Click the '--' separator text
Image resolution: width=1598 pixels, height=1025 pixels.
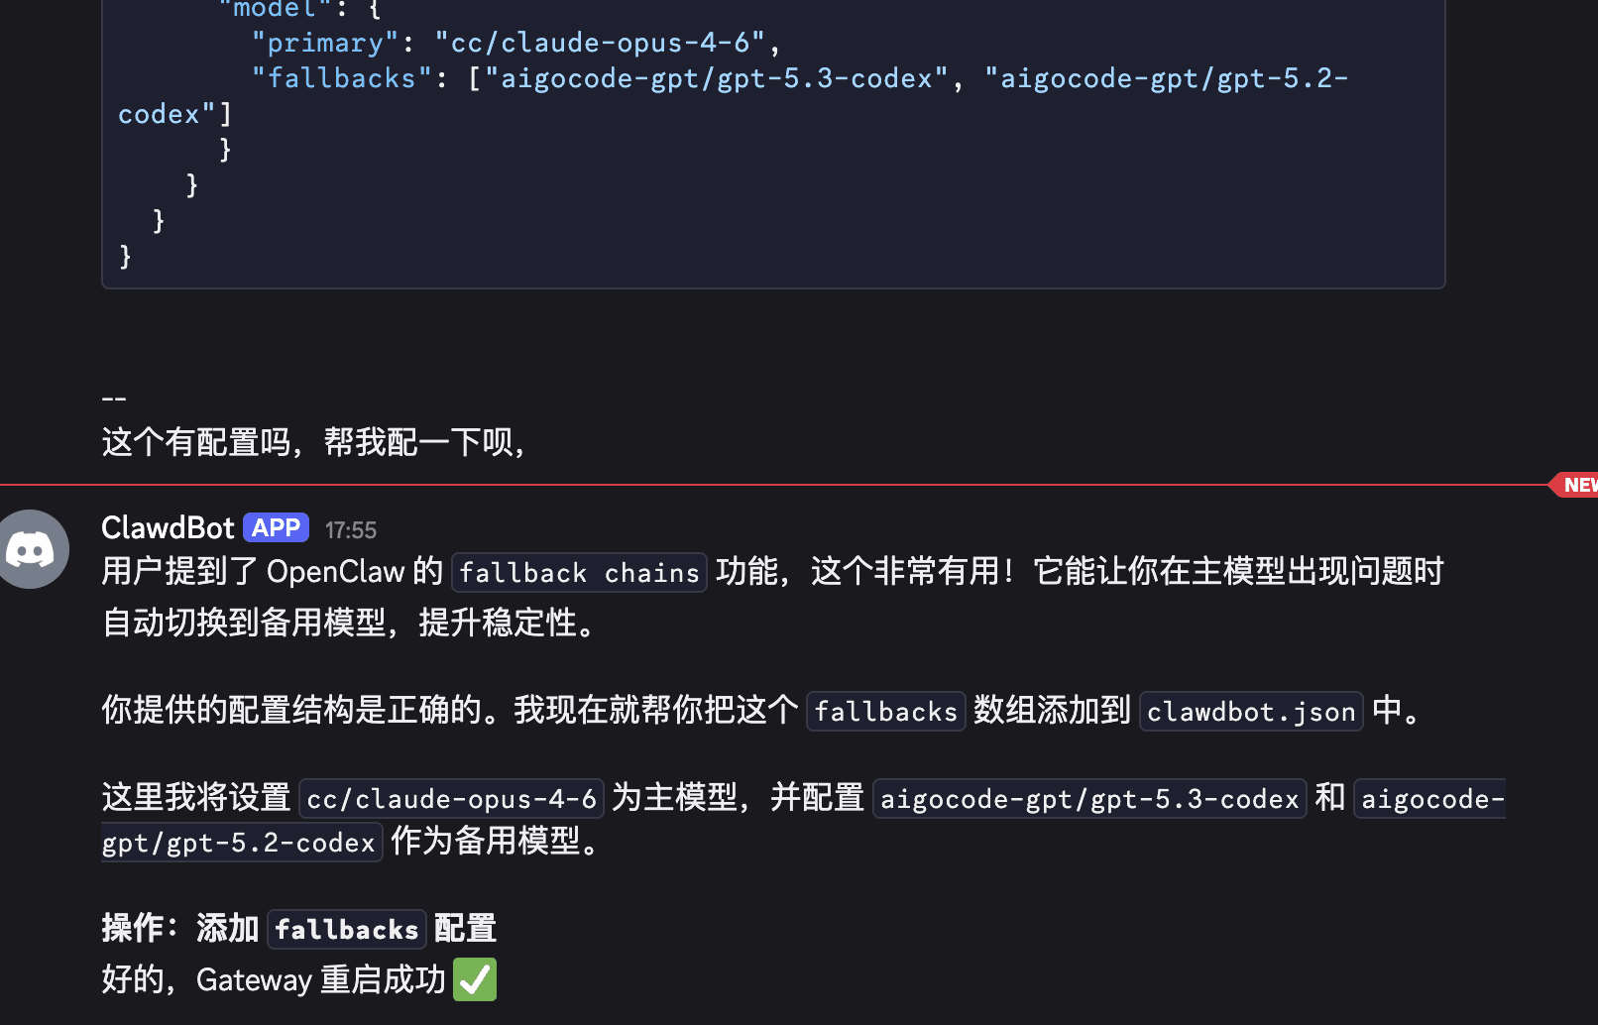[x=114, y=399]
